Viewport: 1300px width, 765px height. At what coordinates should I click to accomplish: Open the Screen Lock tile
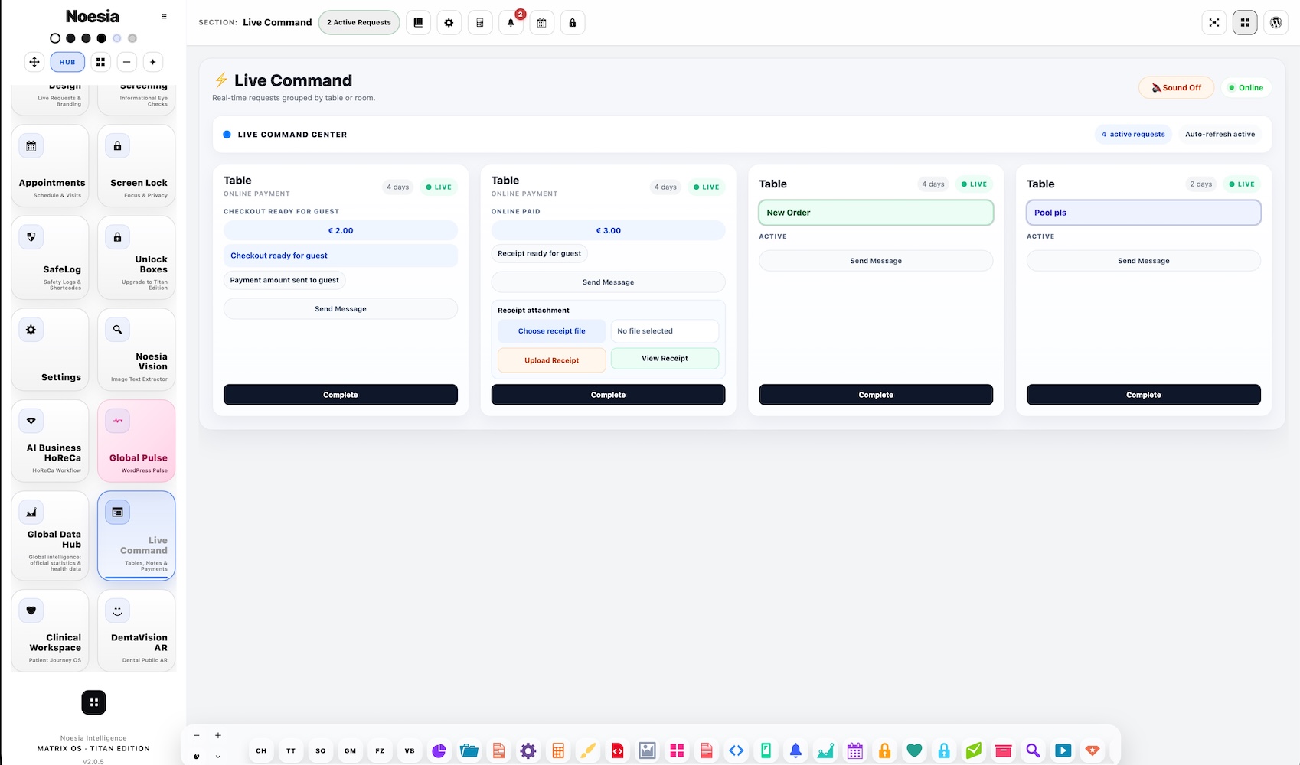pyautogui.click(x=136, y=165)
